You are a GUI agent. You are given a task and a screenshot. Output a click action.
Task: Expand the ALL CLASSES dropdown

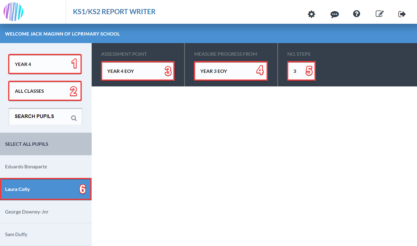coord(45,91)
